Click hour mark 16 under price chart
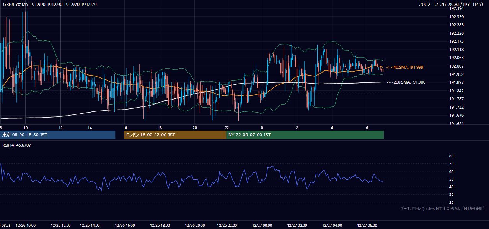Screen dimensions: 489x229 (125, 127)
